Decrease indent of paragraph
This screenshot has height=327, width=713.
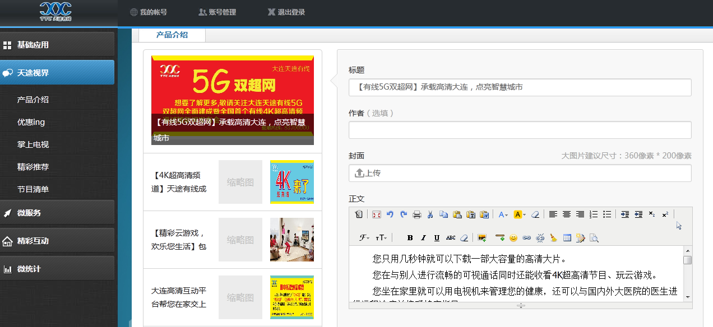tap(638, 214)
